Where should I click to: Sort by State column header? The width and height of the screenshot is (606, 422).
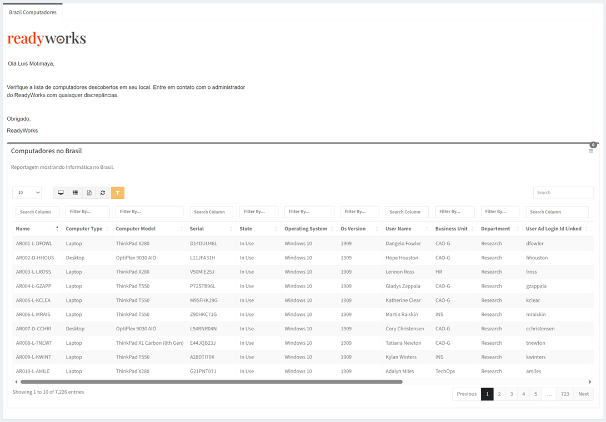(x=259, y=229)
